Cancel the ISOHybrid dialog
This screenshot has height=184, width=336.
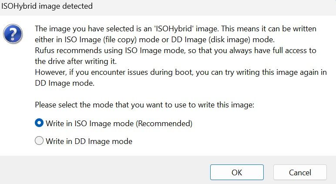pos(300,172)
